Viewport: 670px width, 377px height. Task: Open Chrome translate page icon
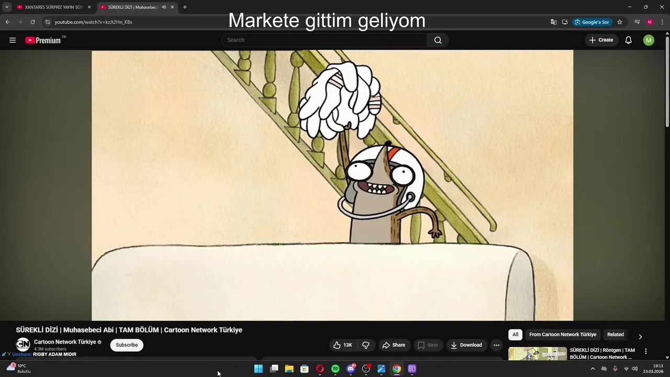tap(554, 22)
